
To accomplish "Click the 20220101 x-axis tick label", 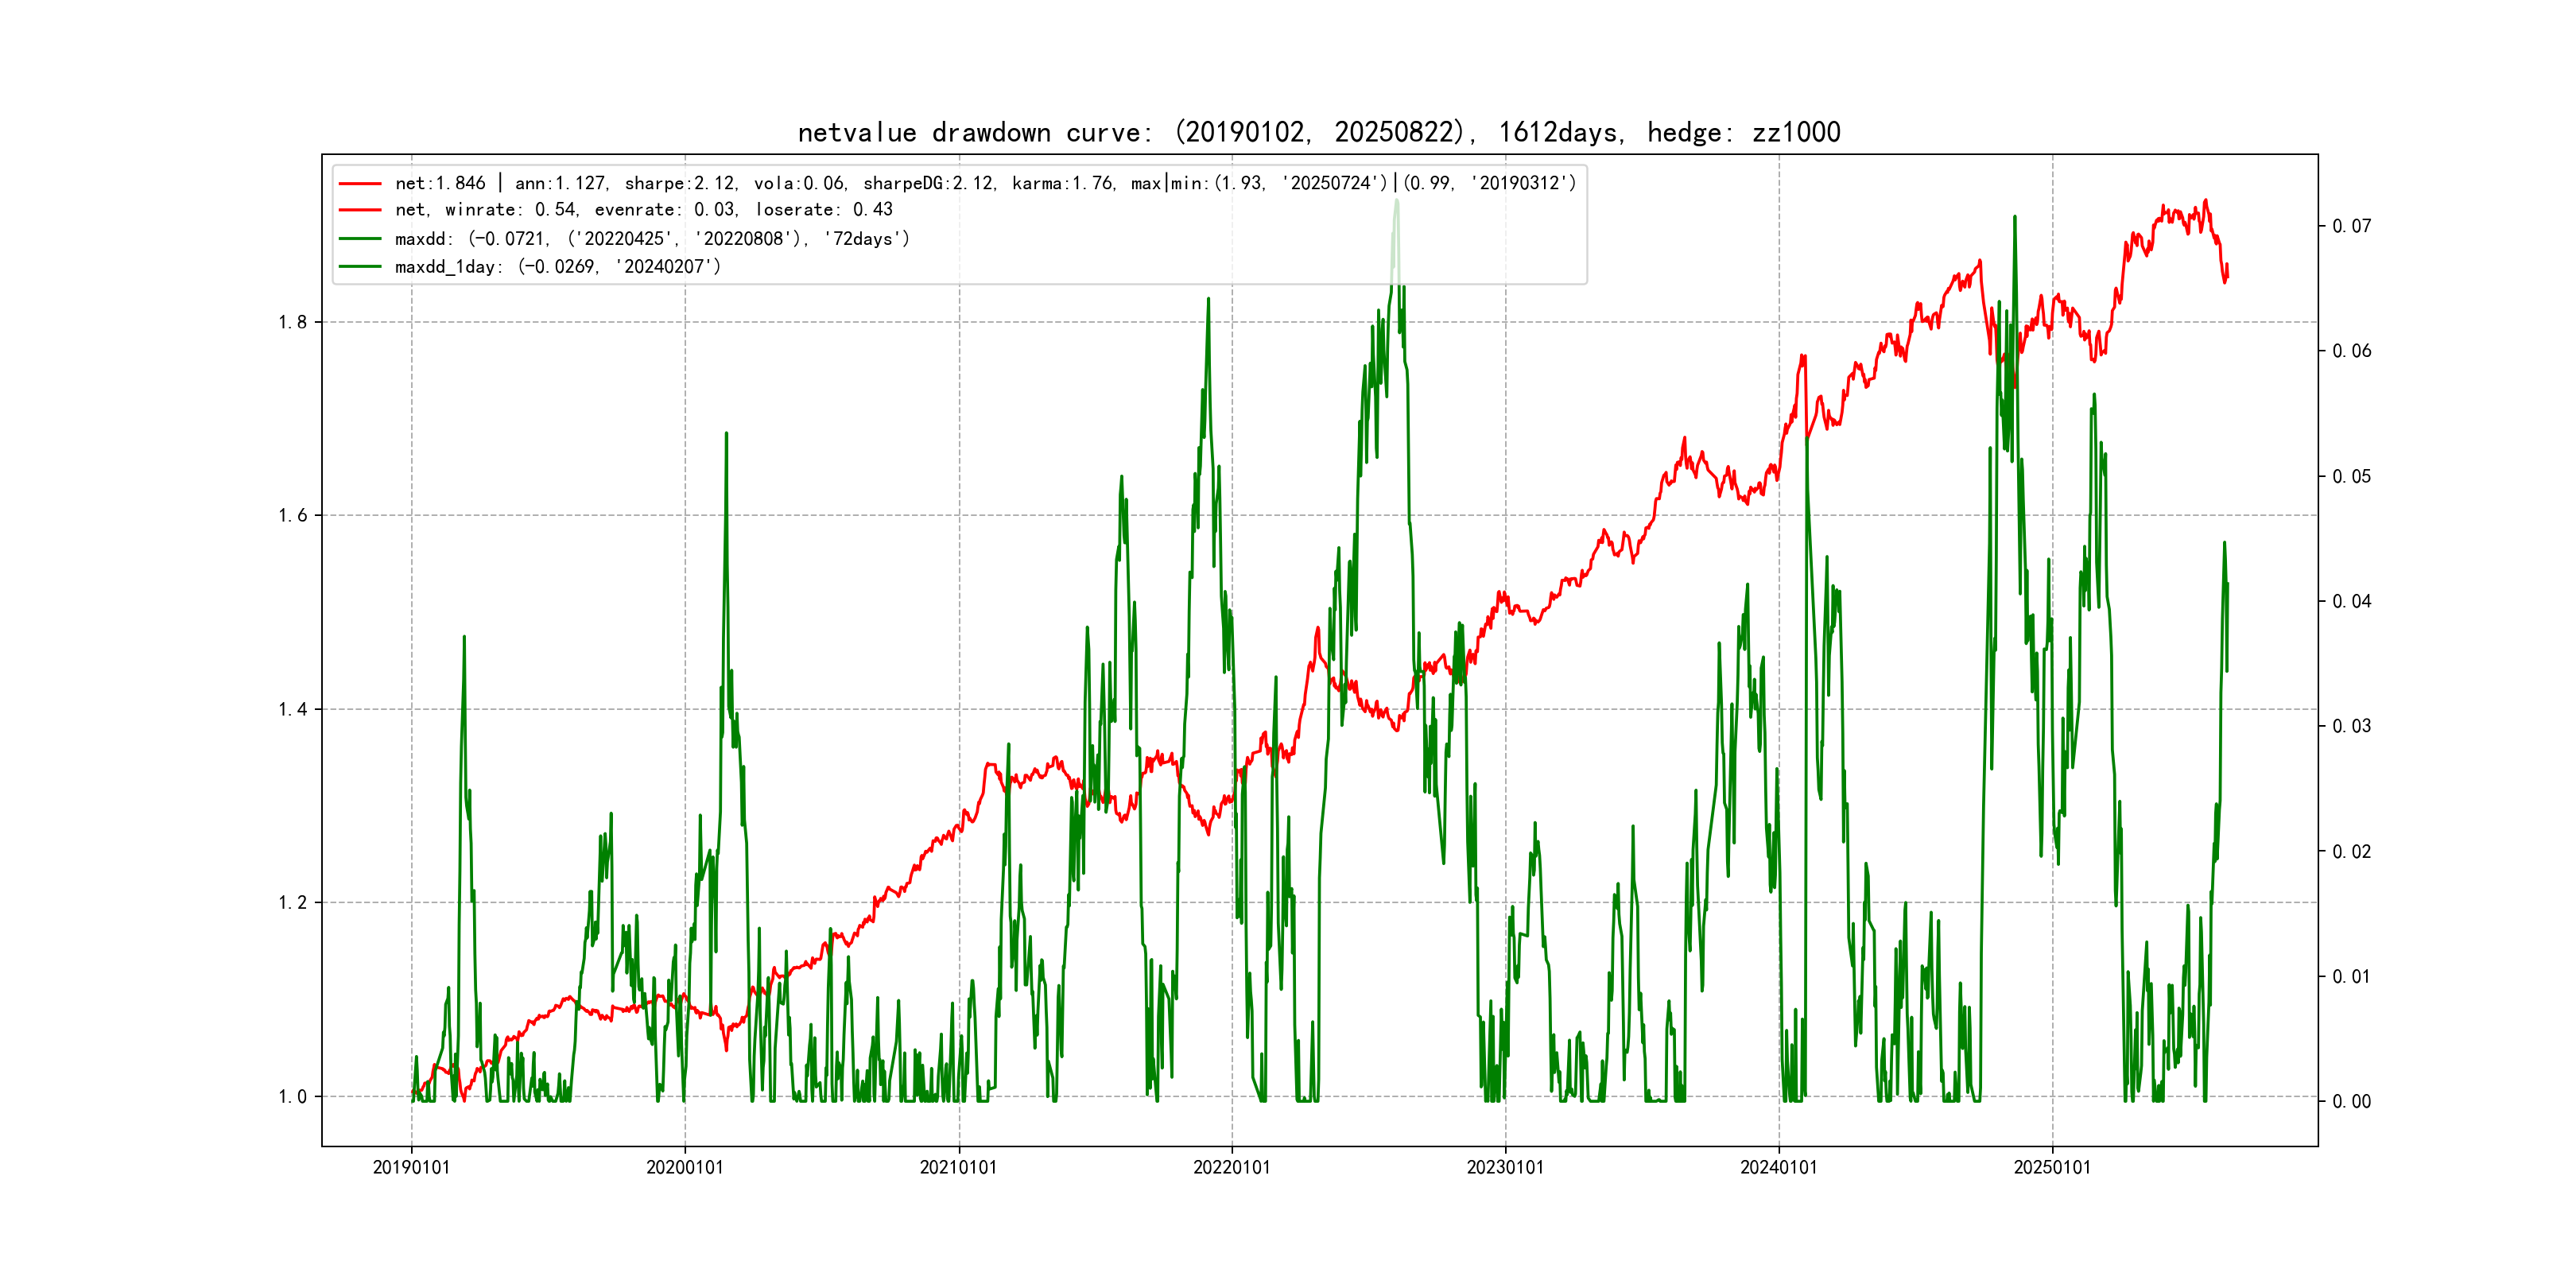I will click(x=1231, y=1168).
